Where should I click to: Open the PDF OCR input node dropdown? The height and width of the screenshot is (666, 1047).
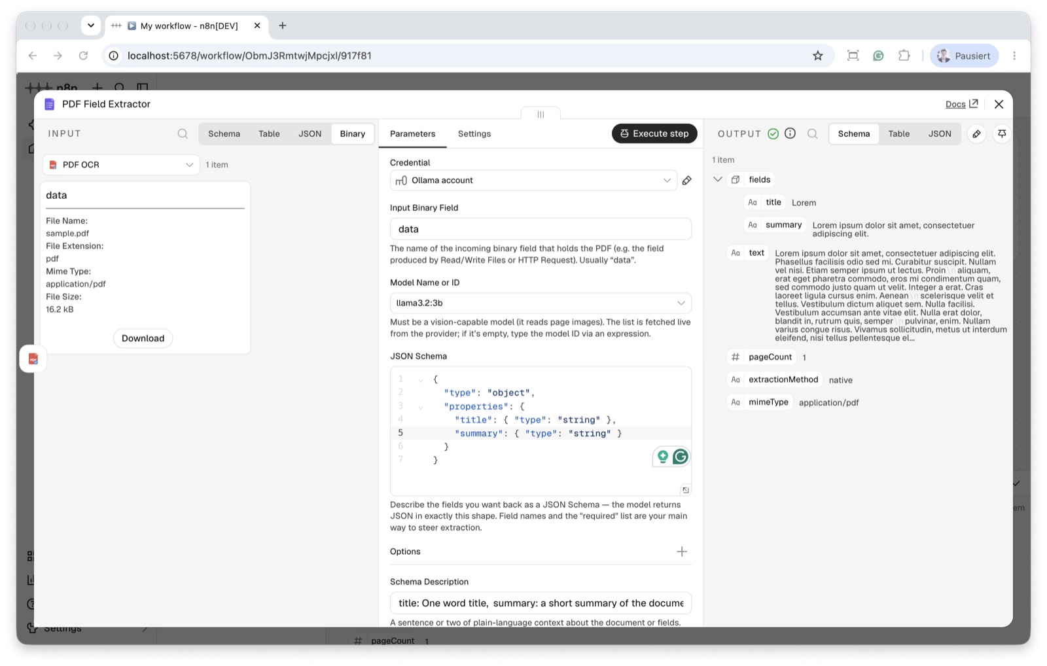click(121, 165)
